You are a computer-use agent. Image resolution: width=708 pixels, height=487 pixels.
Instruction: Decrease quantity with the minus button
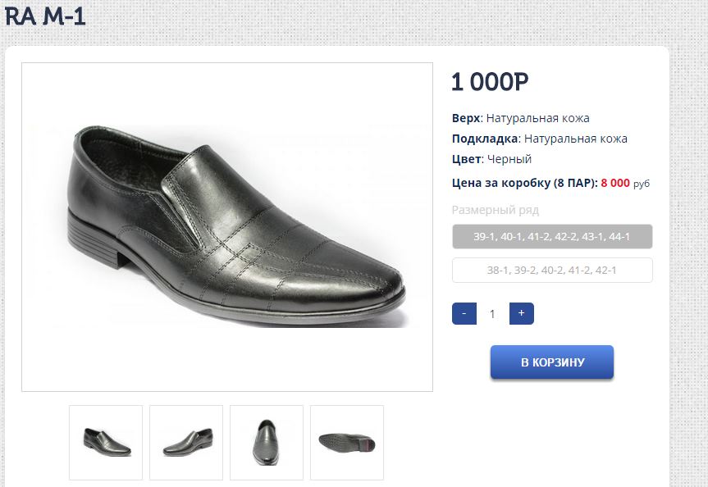(464, 313)
